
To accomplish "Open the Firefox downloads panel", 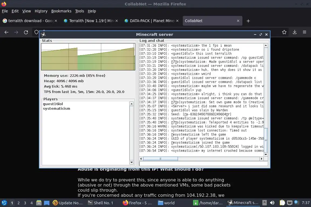I will click(295, 32).
